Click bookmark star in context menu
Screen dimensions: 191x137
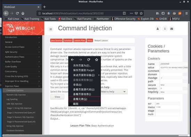[x=97, y=60]
